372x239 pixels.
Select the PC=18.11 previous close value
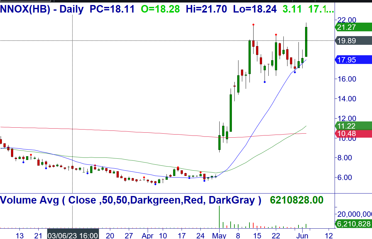[x=112, y=9]
